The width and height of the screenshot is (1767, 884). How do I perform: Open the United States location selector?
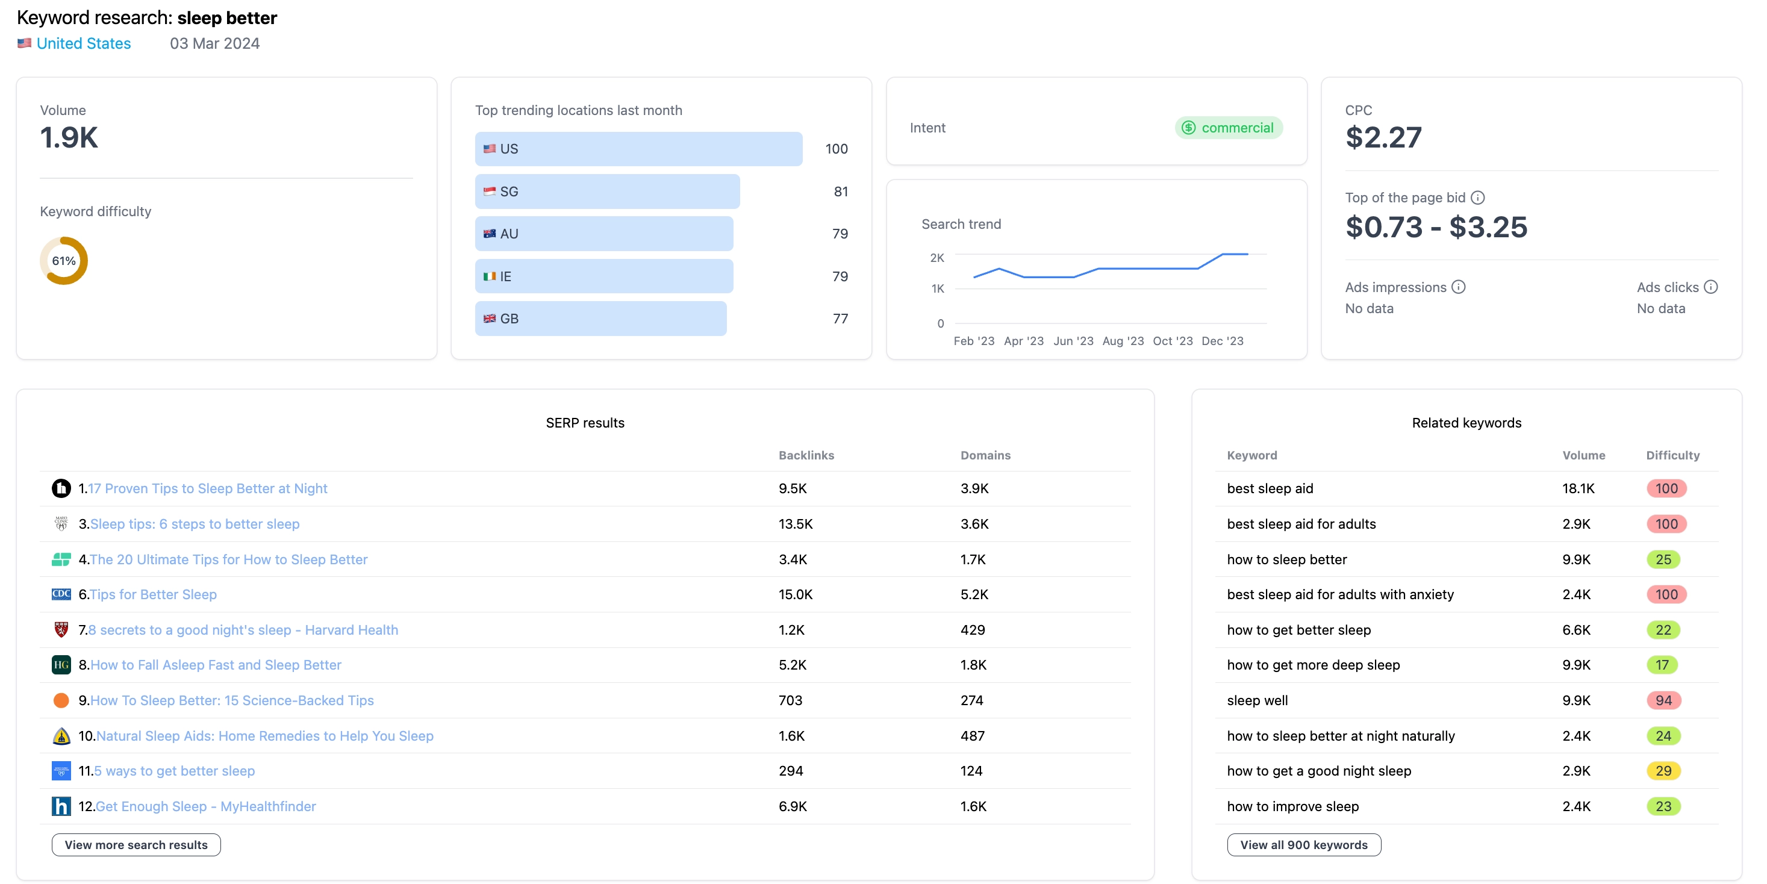84,43
